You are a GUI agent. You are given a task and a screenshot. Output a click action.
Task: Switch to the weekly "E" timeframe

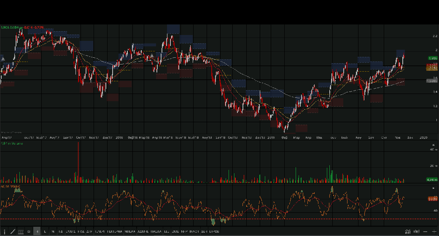pyautogui.click(x=45, y=231)
